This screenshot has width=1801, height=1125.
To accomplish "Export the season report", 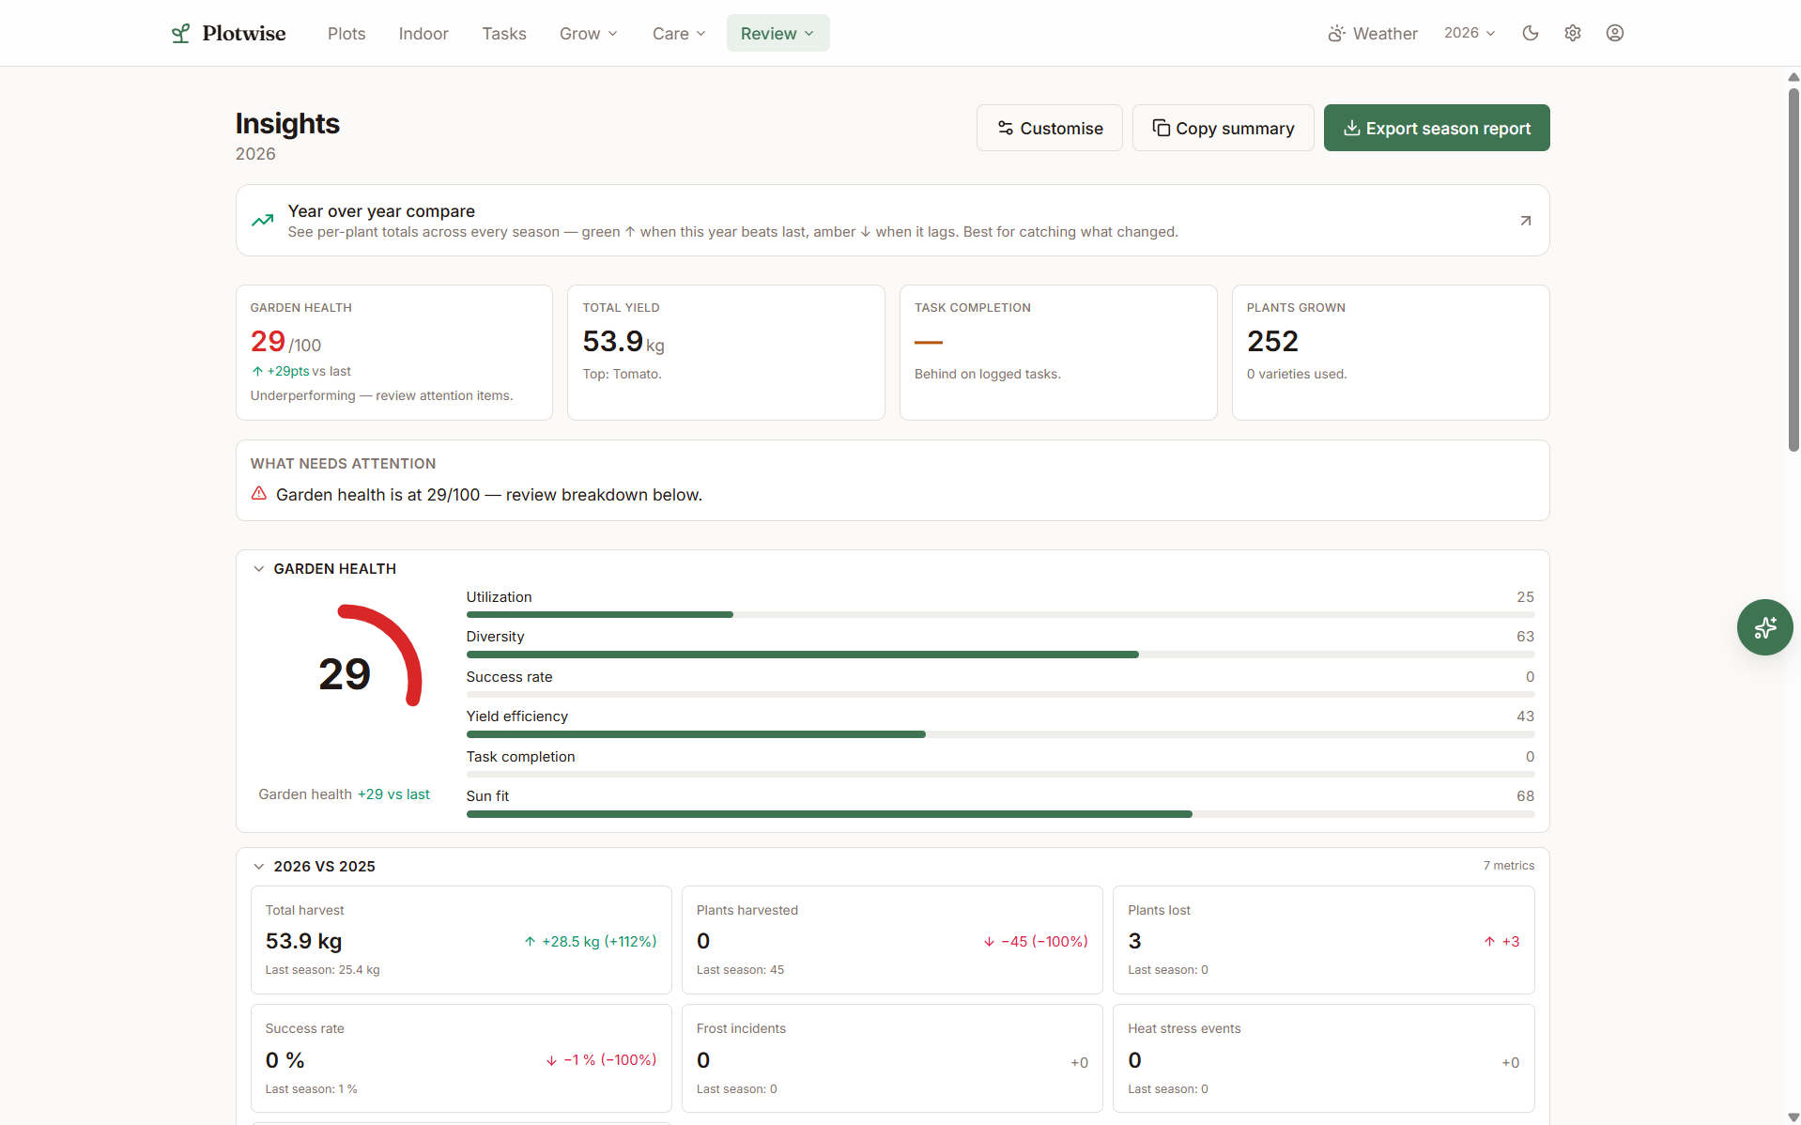I will click(1437, 128).
